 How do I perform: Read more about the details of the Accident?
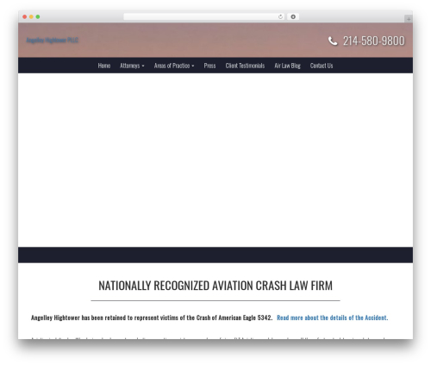click(333, 318)
